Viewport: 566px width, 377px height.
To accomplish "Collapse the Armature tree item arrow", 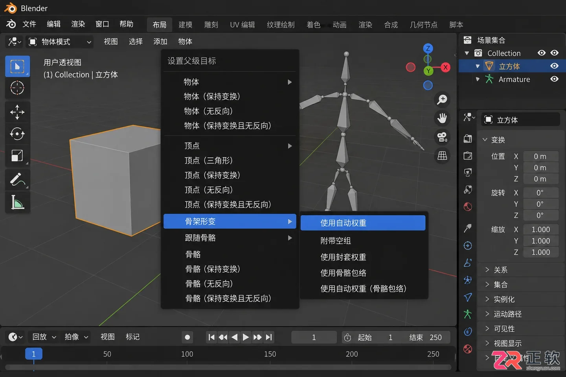I will (x=478, y=79).
